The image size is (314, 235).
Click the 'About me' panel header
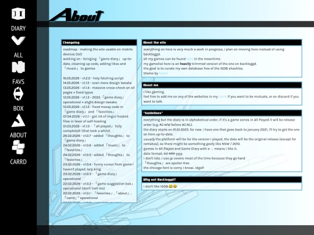point(222,85)
